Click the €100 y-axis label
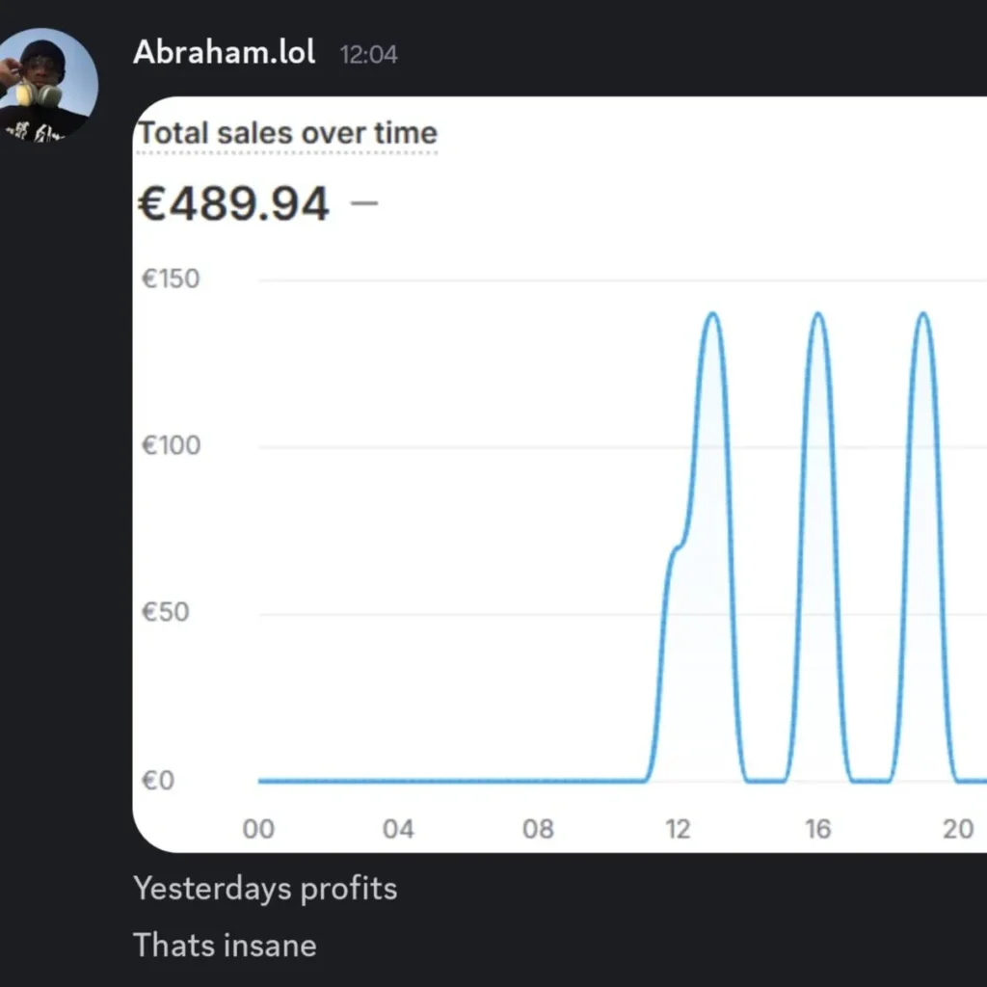The height and width of the screenshot is (987, 987). click(171, 446)
